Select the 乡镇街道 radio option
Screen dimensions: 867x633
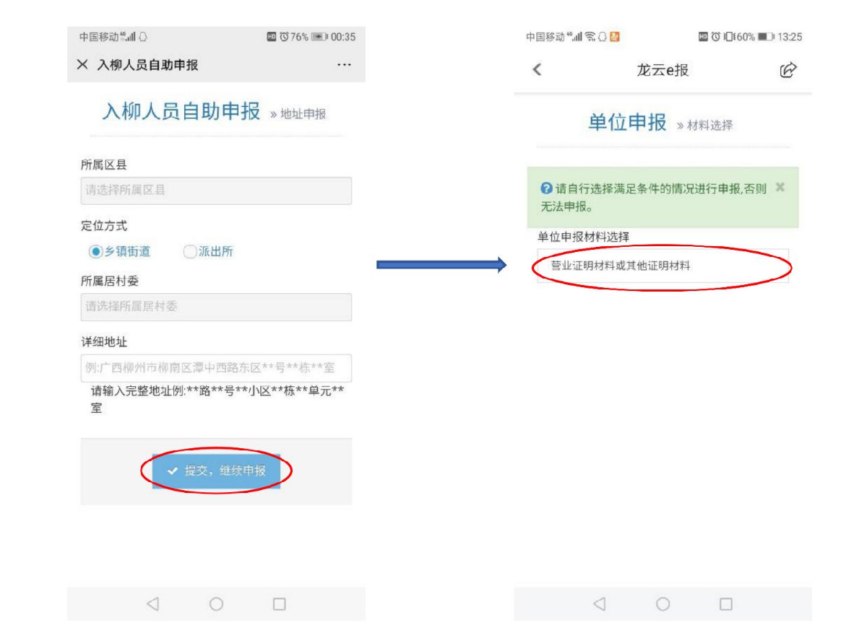120,252
